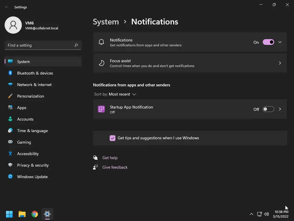Click the Find a setting search box
Image resolution: width=294 pixels, height=221 pixels.
40,45
